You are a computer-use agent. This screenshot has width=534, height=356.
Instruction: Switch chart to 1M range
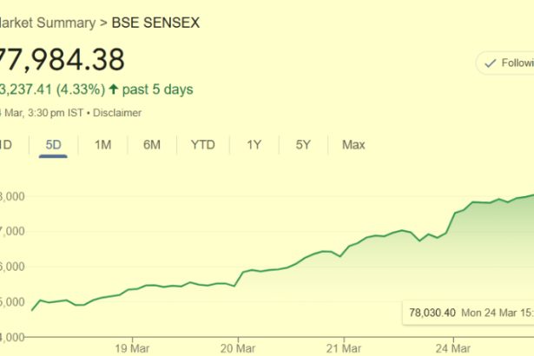click(x=102, y=145)
